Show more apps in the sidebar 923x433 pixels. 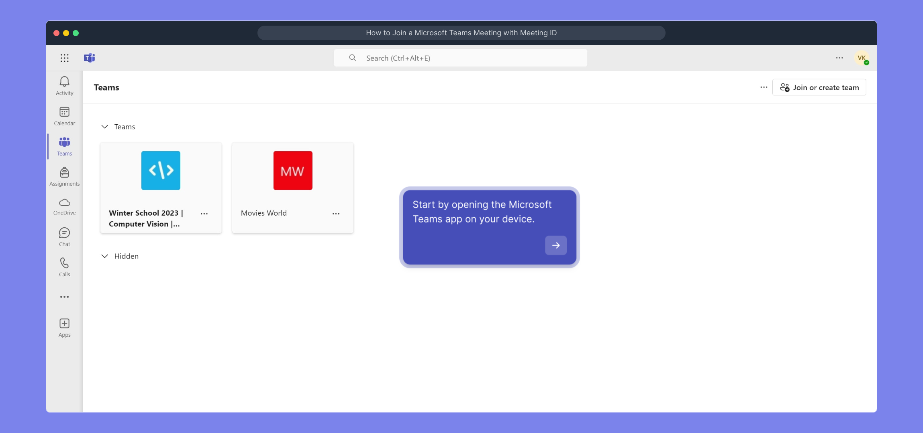click(64, 297)
